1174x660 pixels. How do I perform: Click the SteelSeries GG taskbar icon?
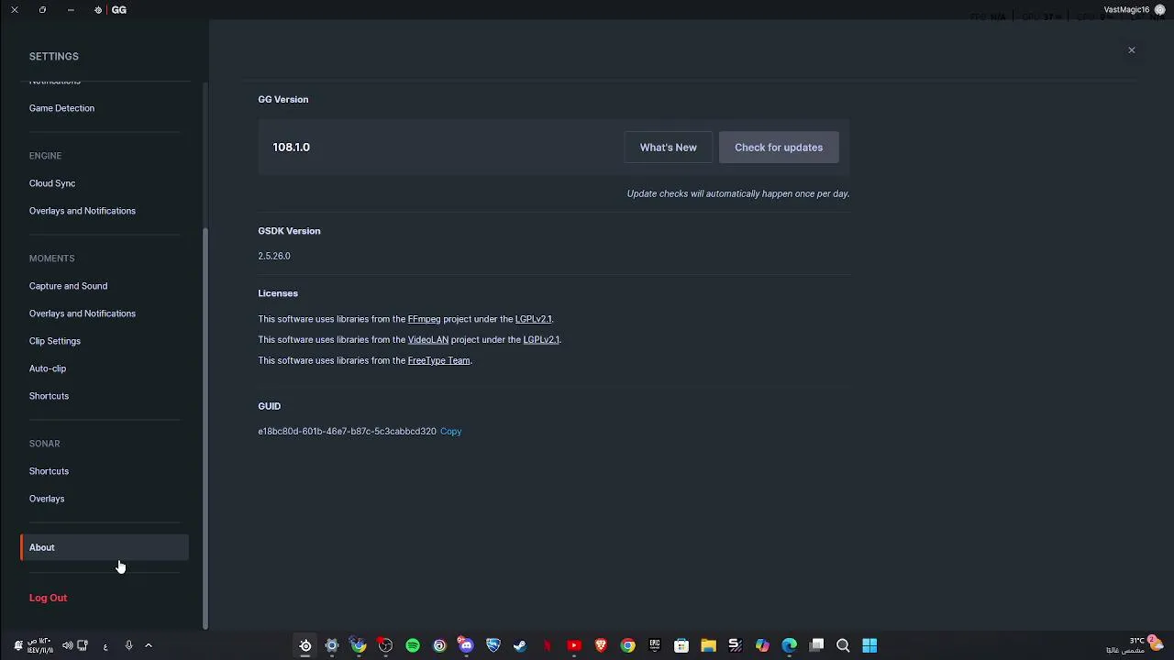(305, 646)
